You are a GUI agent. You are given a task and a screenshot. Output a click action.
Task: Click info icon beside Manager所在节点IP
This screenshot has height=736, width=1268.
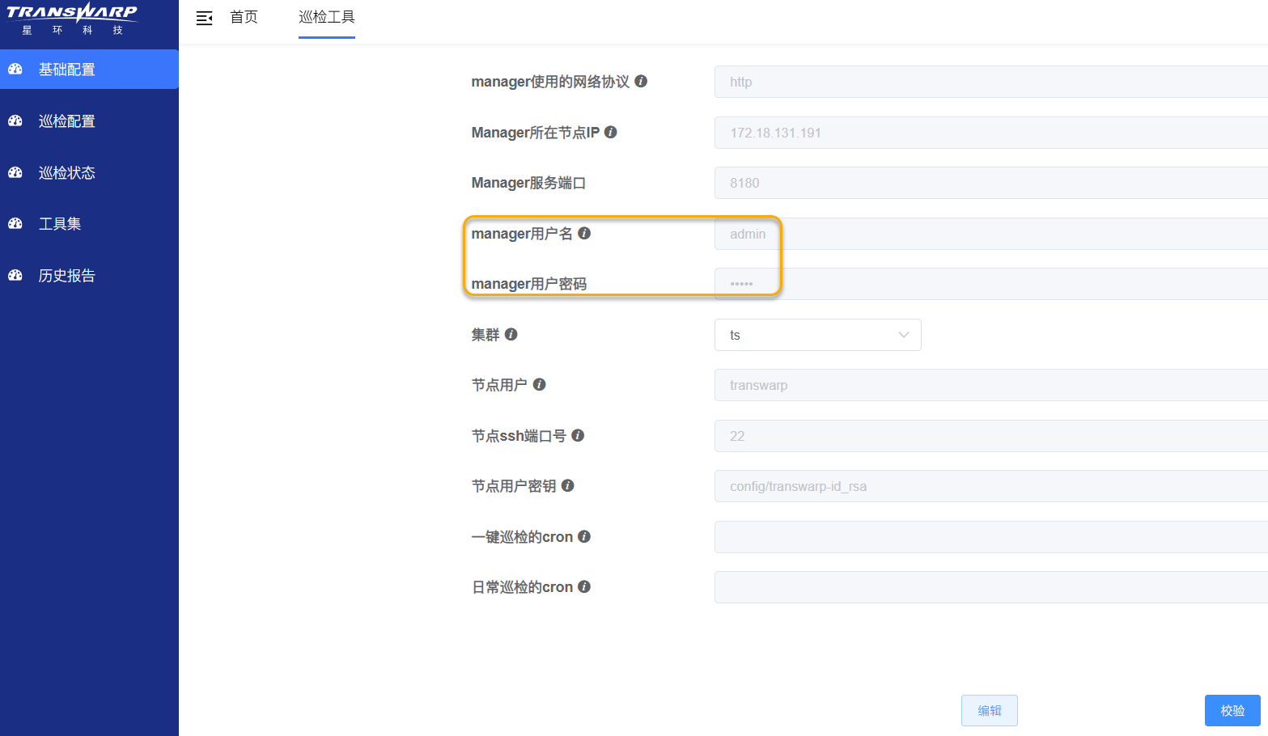pyautogui.click(x=611, y=132)
